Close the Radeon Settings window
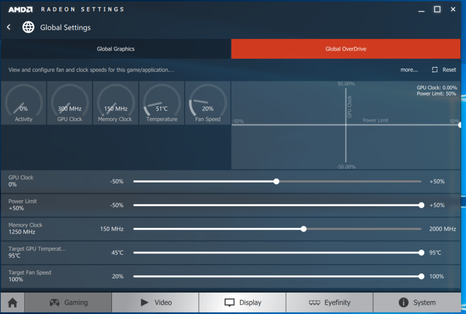Screen dimensions: 466x314 tap(453, 10)
